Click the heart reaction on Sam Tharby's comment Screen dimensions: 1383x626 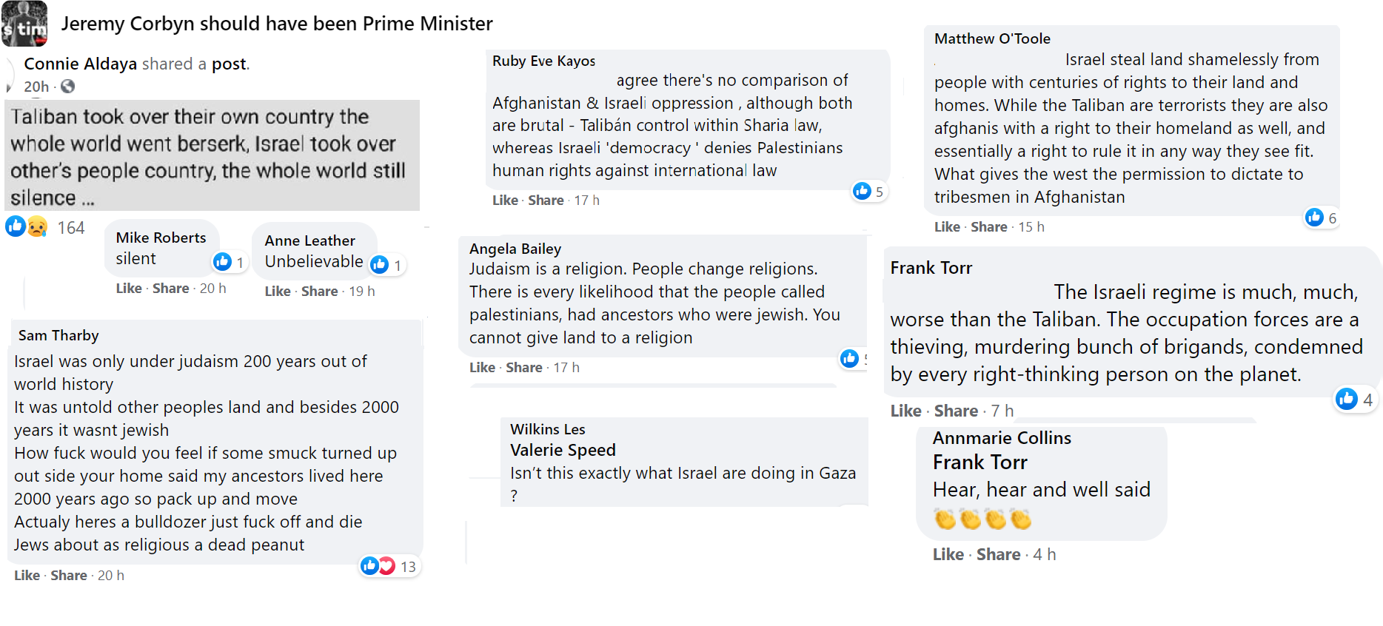coord(386,566)
